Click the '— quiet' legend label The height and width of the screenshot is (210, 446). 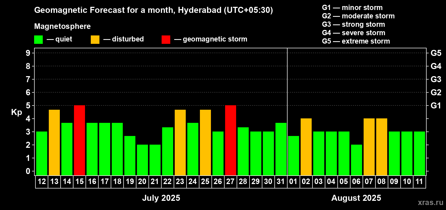pos(59,39)
